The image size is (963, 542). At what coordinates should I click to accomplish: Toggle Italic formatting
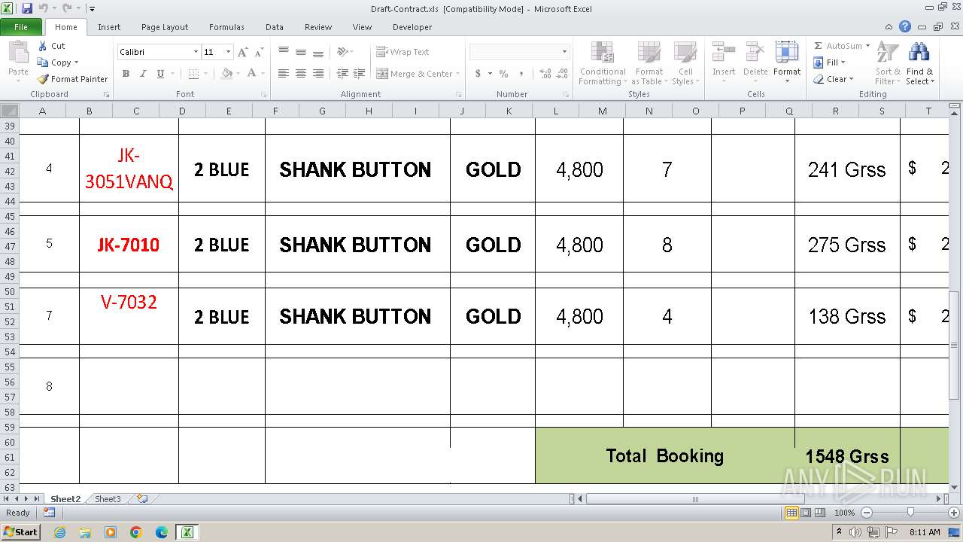click(143, 74)
